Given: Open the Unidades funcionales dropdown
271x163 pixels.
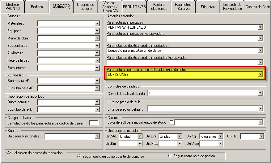Looking at the screenshot, I should click(97, 136).
